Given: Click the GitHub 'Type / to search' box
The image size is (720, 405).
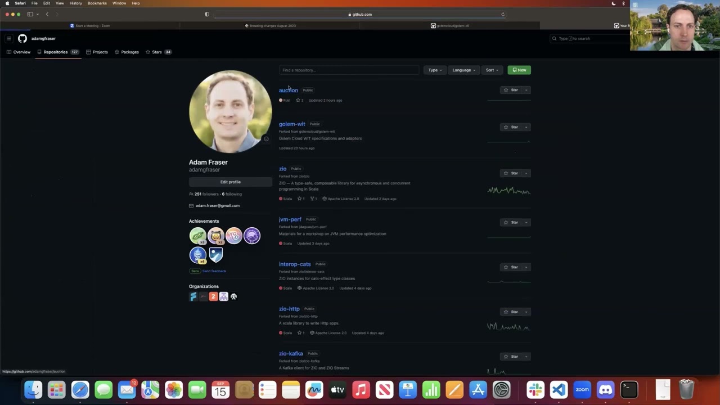Looking at the screenshot, I should [589, 38].
